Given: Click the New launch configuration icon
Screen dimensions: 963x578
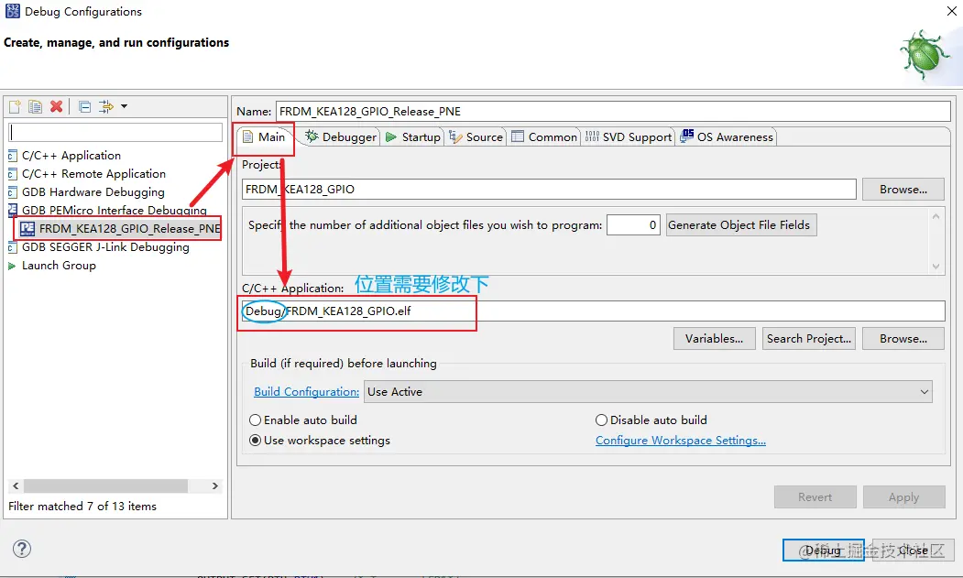Looking at the screenshot, I should 15,107.
